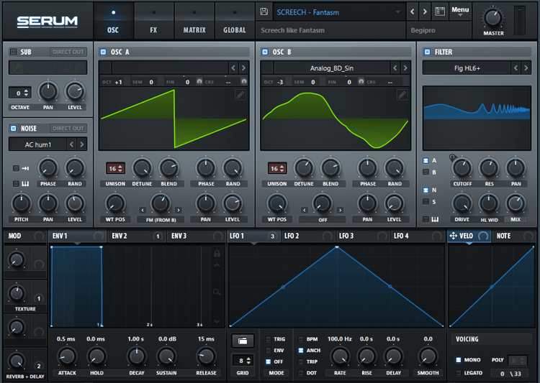Click the noise keytrack keyboard icon
Viewport: 540px width, 383px height.
pyautogui.click(x=25, y=184)
